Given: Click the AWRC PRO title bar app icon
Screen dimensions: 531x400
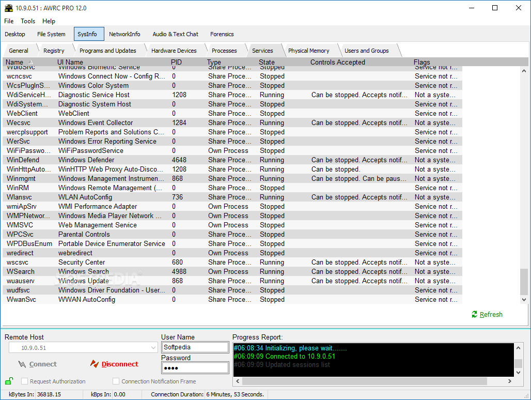Looking at the screenshot, I should click(x=8, y=8).
